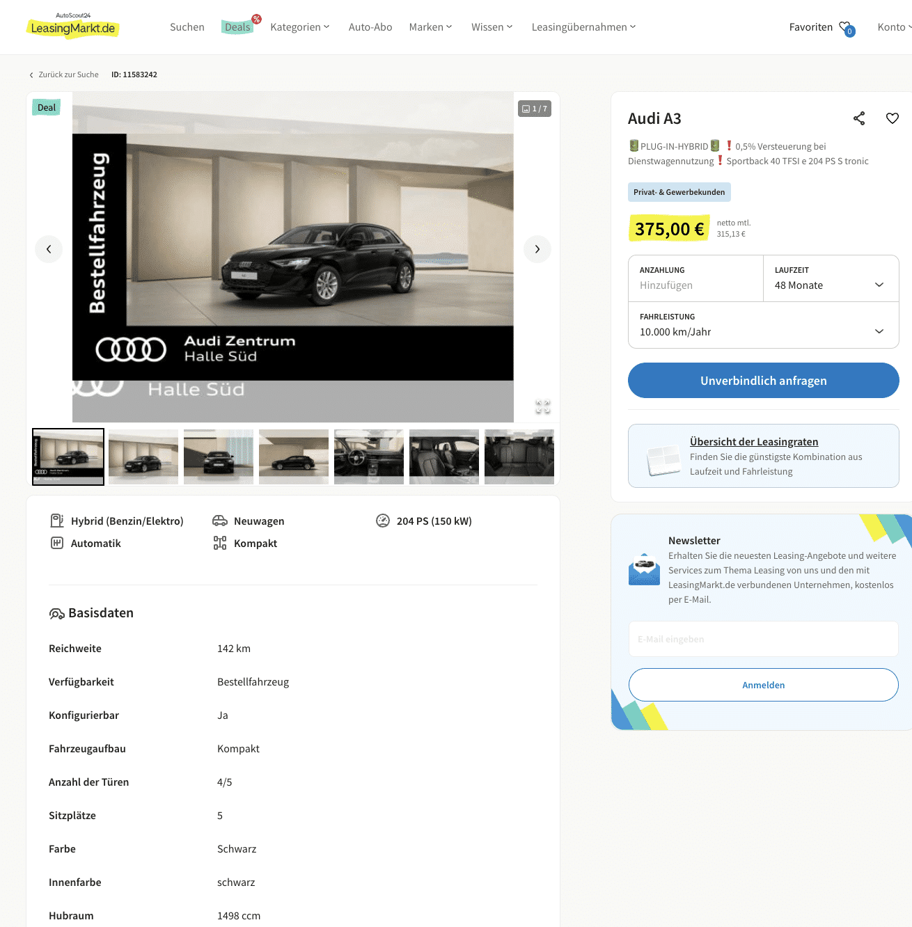Open Auto-Abo navigation item
This screenshot has height=927, width=912.
coord(370,27)
